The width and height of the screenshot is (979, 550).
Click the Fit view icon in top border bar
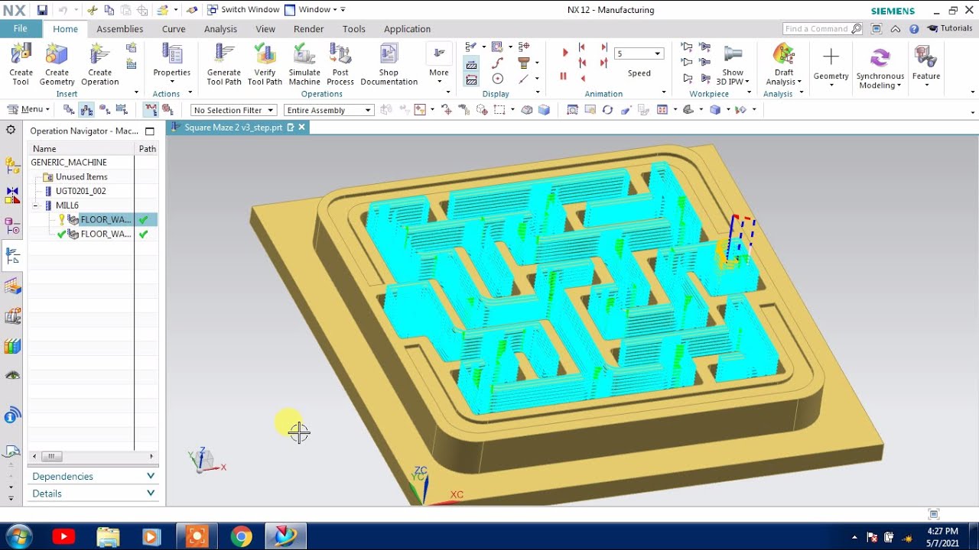[572, 110]
